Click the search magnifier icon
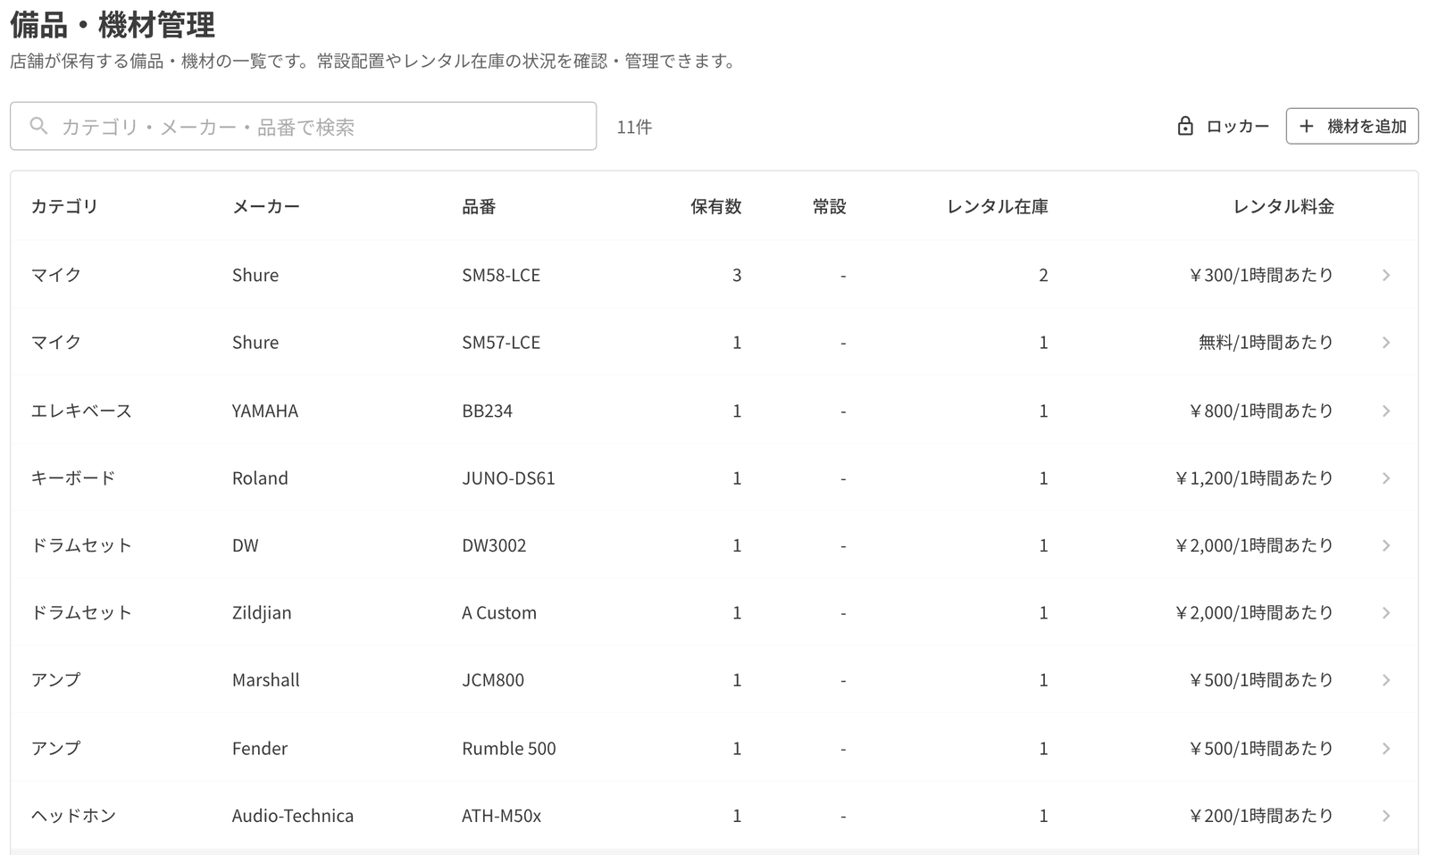This screenshot has height=855, width=1429. [x=38, y=126]
